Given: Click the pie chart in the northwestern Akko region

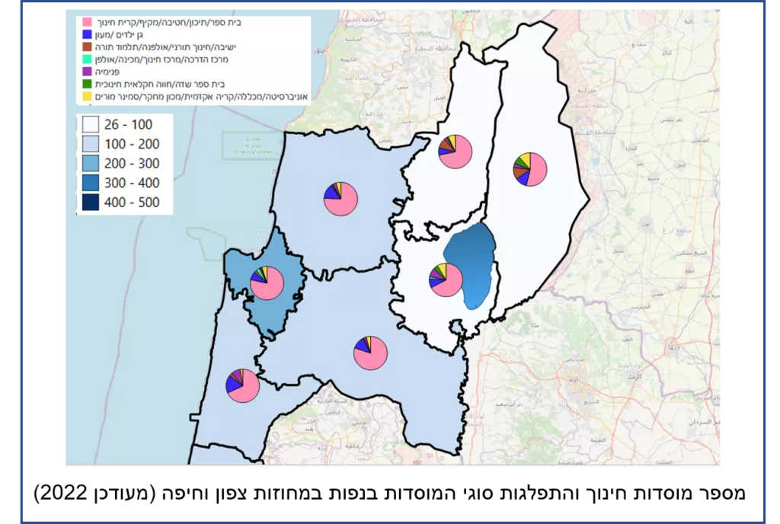Looking at the screenshot, I should click(340, 199).
